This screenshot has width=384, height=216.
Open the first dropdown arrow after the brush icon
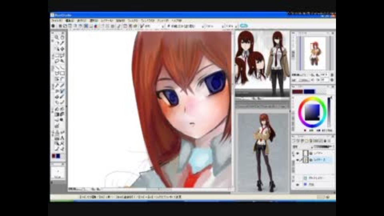pyautogui.click(x=162, y=26)
